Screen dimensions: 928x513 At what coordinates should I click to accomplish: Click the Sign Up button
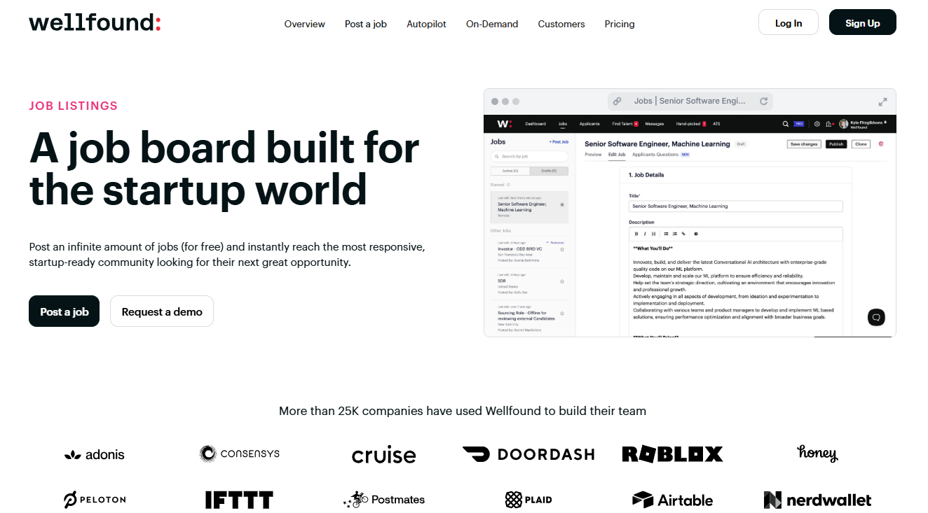862,22
